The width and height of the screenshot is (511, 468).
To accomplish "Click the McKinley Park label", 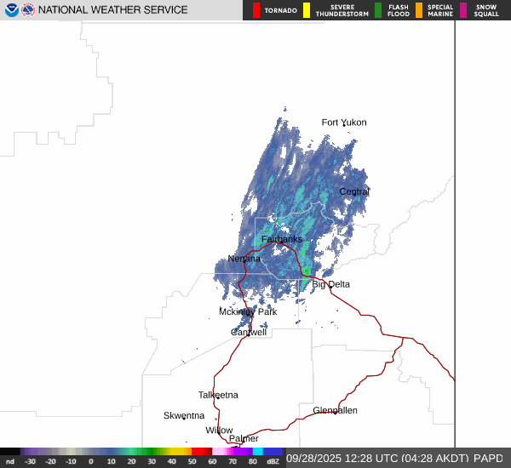I will pyautogui.click(x=248, y=312).
